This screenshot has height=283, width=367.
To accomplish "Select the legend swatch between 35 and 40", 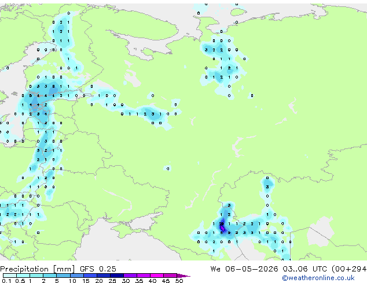I will [144, 275].
